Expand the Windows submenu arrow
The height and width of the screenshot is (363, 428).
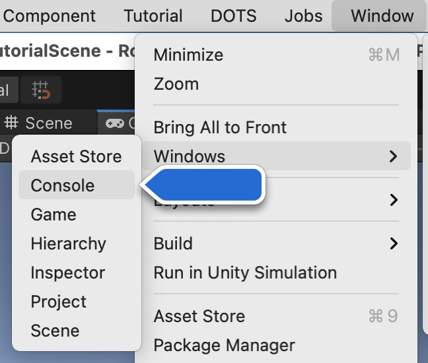pyautogui.click(x=393, y=156)
